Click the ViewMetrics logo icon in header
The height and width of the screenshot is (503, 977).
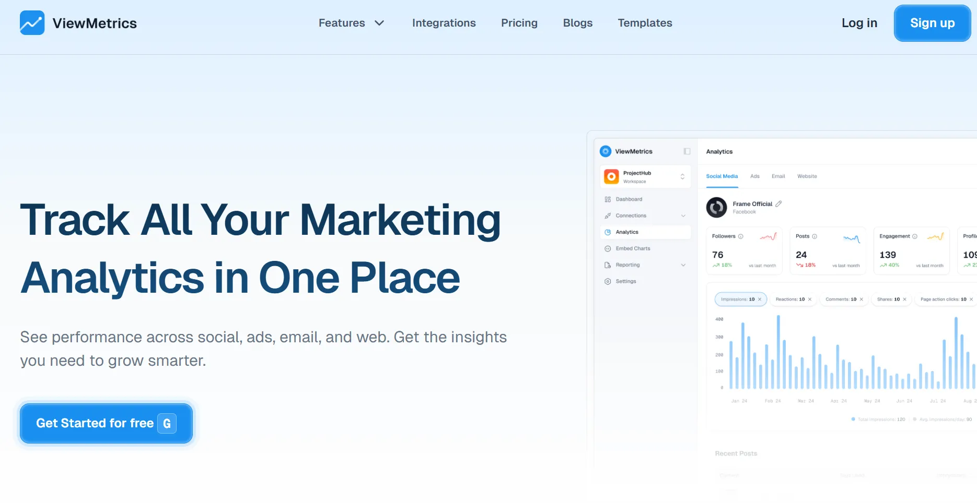tap(32, 23)
